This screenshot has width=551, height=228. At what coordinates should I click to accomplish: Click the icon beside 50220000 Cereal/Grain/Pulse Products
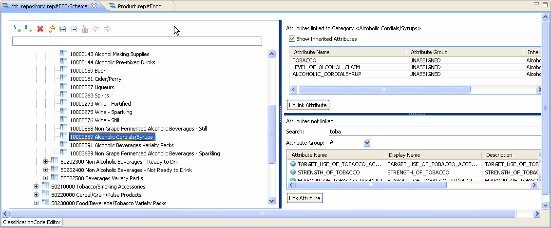(45, 194)
